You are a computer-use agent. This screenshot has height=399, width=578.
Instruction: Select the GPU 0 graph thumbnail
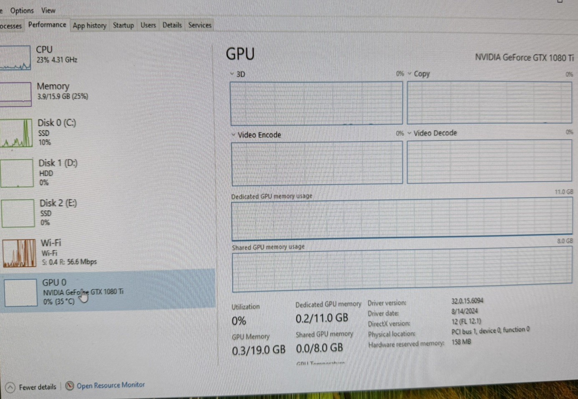click(20, 293)
